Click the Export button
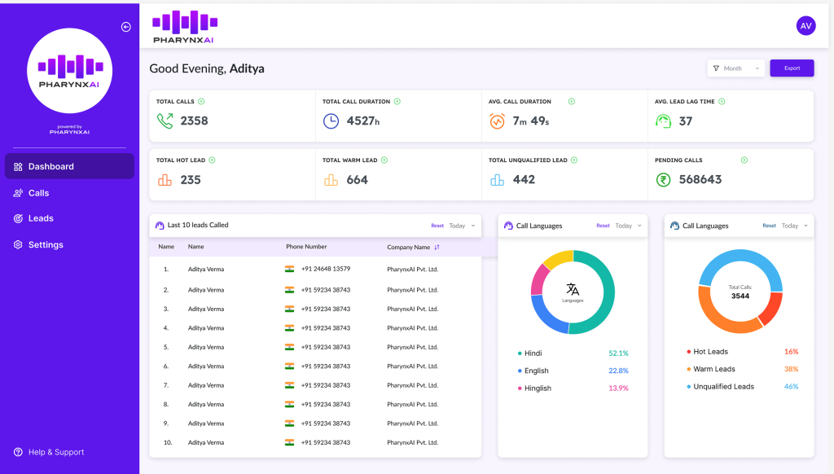Viewport: 834px width, 474px height. [x=792, y=68]
